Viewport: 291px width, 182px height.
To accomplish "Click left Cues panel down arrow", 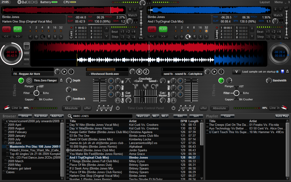I will coord(106,36).
